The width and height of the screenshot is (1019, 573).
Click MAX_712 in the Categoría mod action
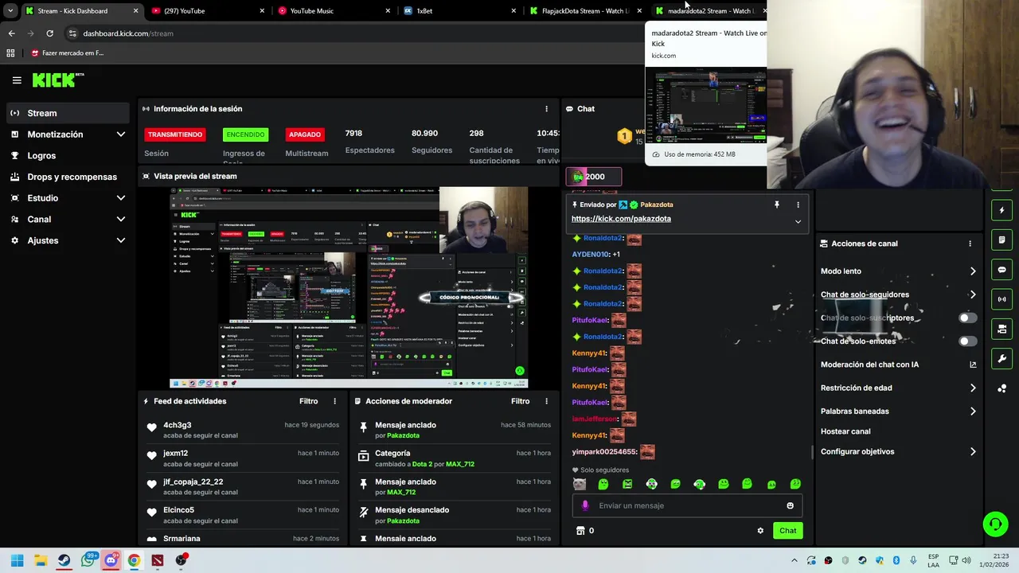tap(460, 464)
